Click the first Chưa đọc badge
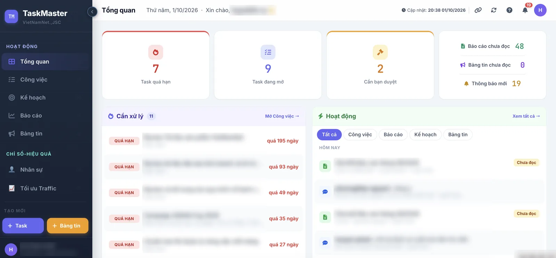This screenshot has width=556, height=258. click(526, 163)
